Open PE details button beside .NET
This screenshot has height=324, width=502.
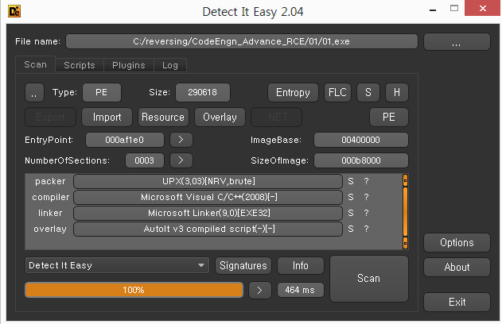389,118
